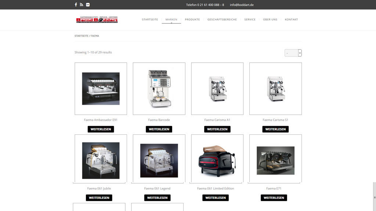Viewport: 376px width, 211px height.
Task: Open the Faema Carisma A1 thumbnail
Action: pyautogui.click(x=217, y=89)
